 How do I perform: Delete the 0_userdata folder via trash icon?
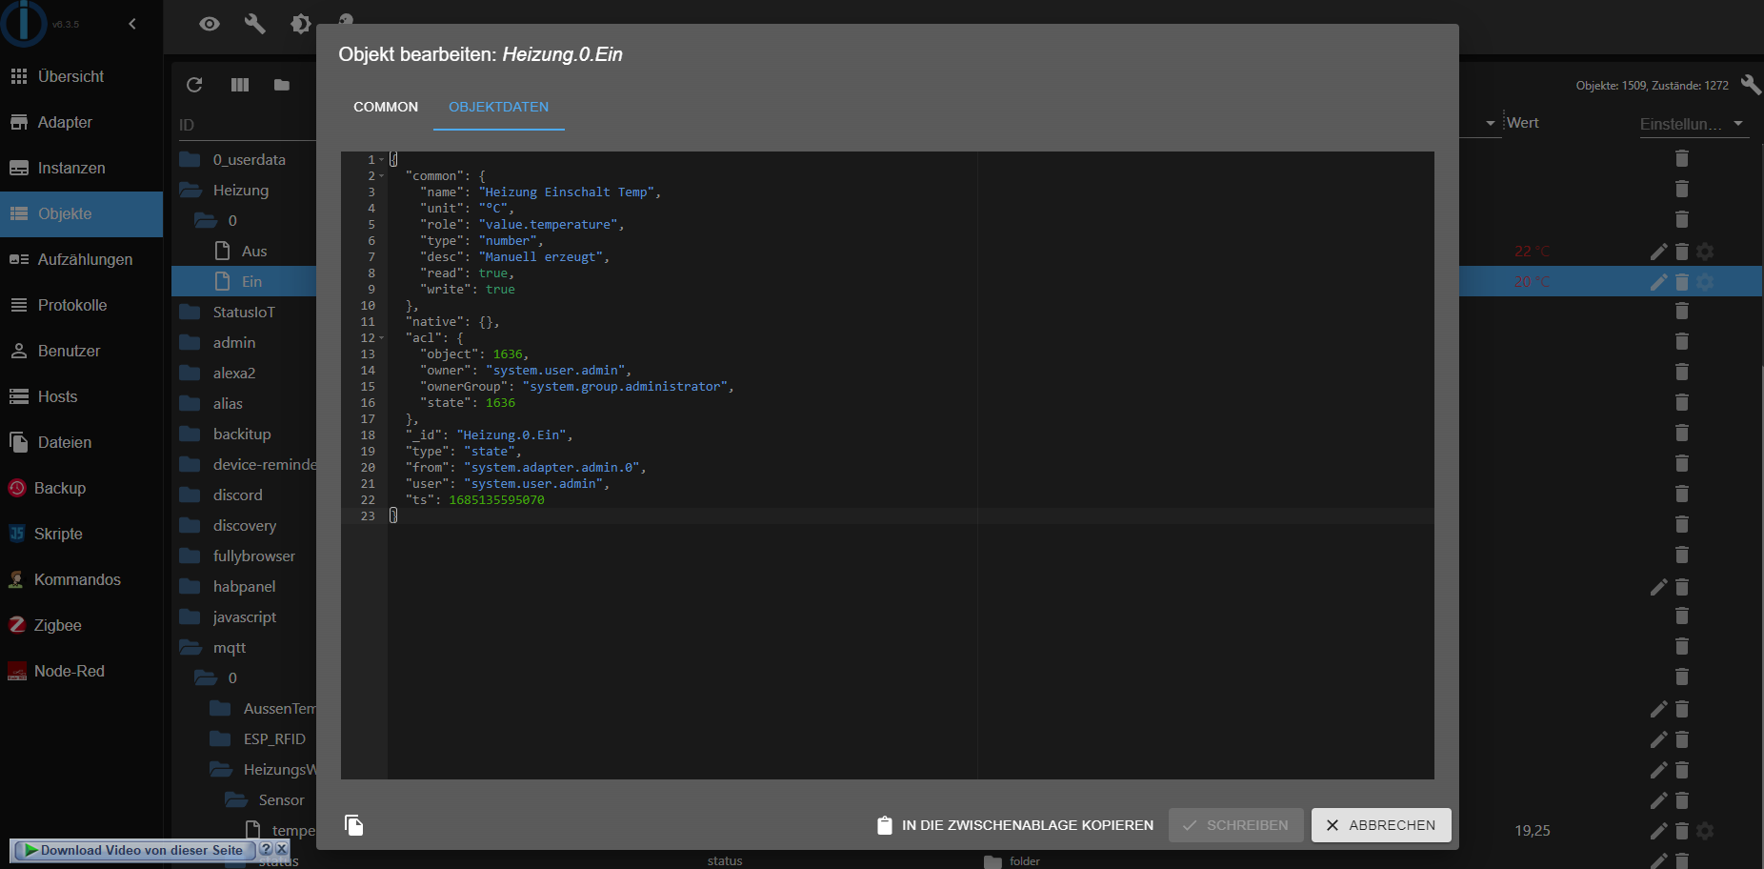1681,159
